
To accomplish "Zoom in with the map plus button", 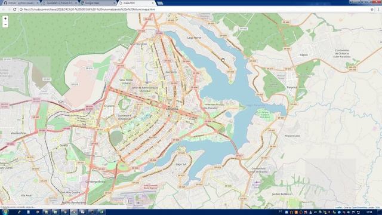I will pyautogui.click(x=5, y=19).
